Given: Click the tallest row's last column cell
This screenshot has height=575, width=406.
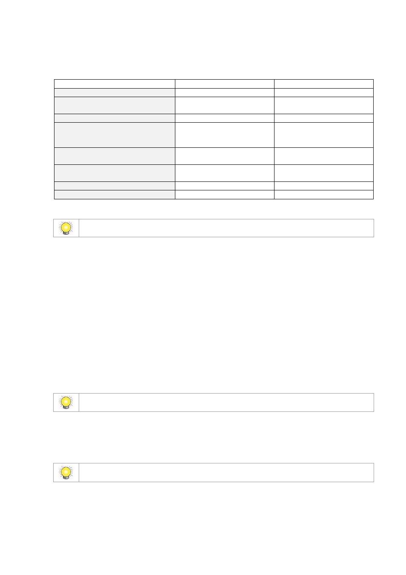Looking at the screenshot, I should tap(324, 135).
